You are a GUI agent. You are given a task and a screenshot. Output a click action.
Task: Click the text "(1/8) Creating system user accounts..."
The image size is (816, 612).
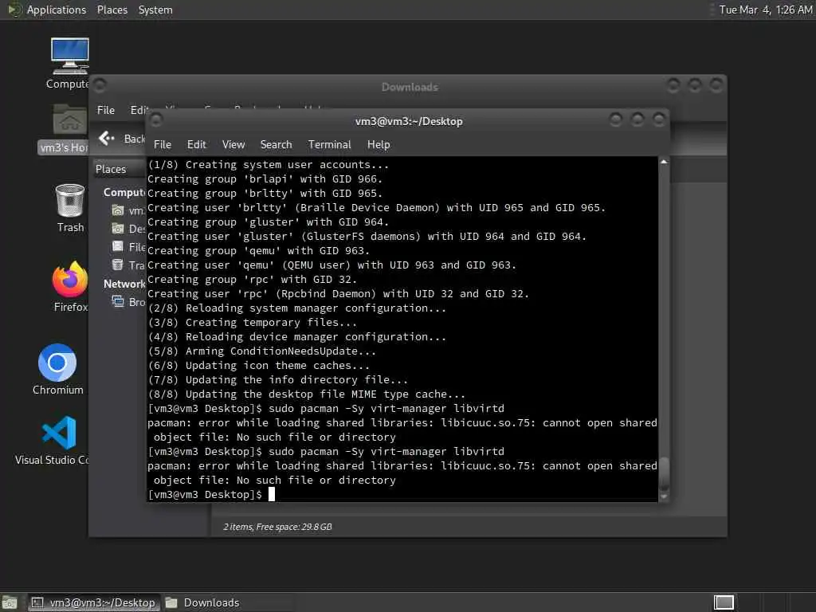click(x=268, y=164)
